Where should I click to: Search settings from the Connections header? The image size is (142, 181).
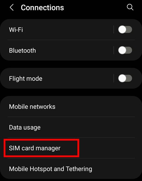click(x=130, y=7)
